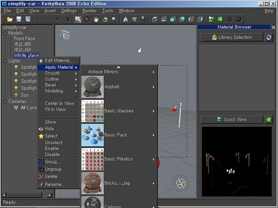
Task: Click the greyed stop render icon
Action: pyautogui.click(x=239, y=19)
